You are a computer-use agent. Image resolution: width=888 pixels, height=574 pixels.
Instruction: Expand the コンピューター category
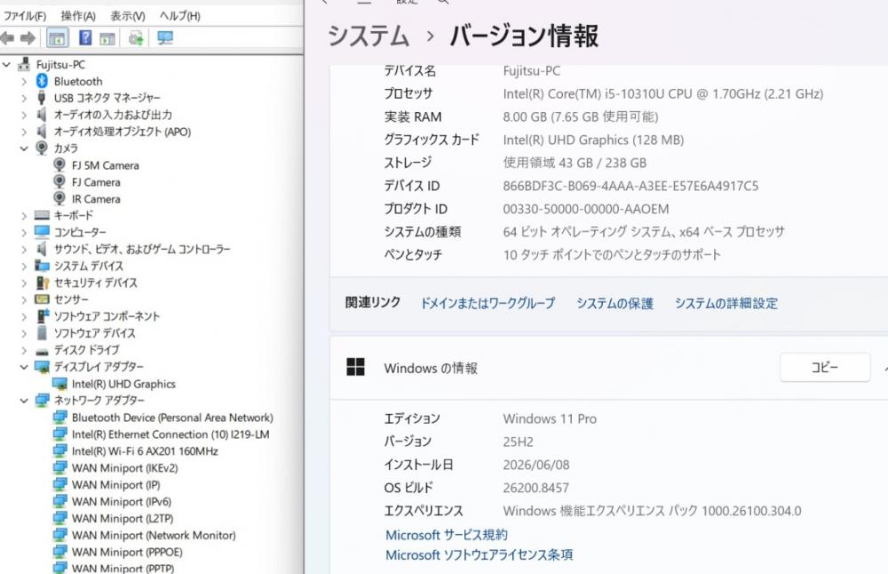[x=24, y=232]
